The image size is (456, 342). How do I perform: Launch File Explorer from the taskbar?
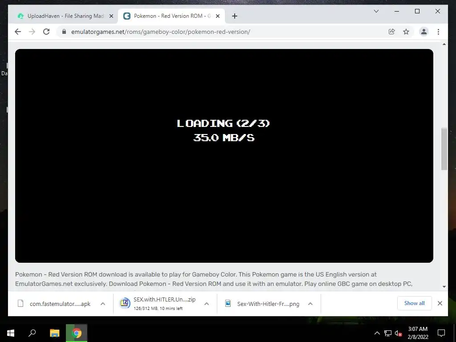tap(54, 333)
